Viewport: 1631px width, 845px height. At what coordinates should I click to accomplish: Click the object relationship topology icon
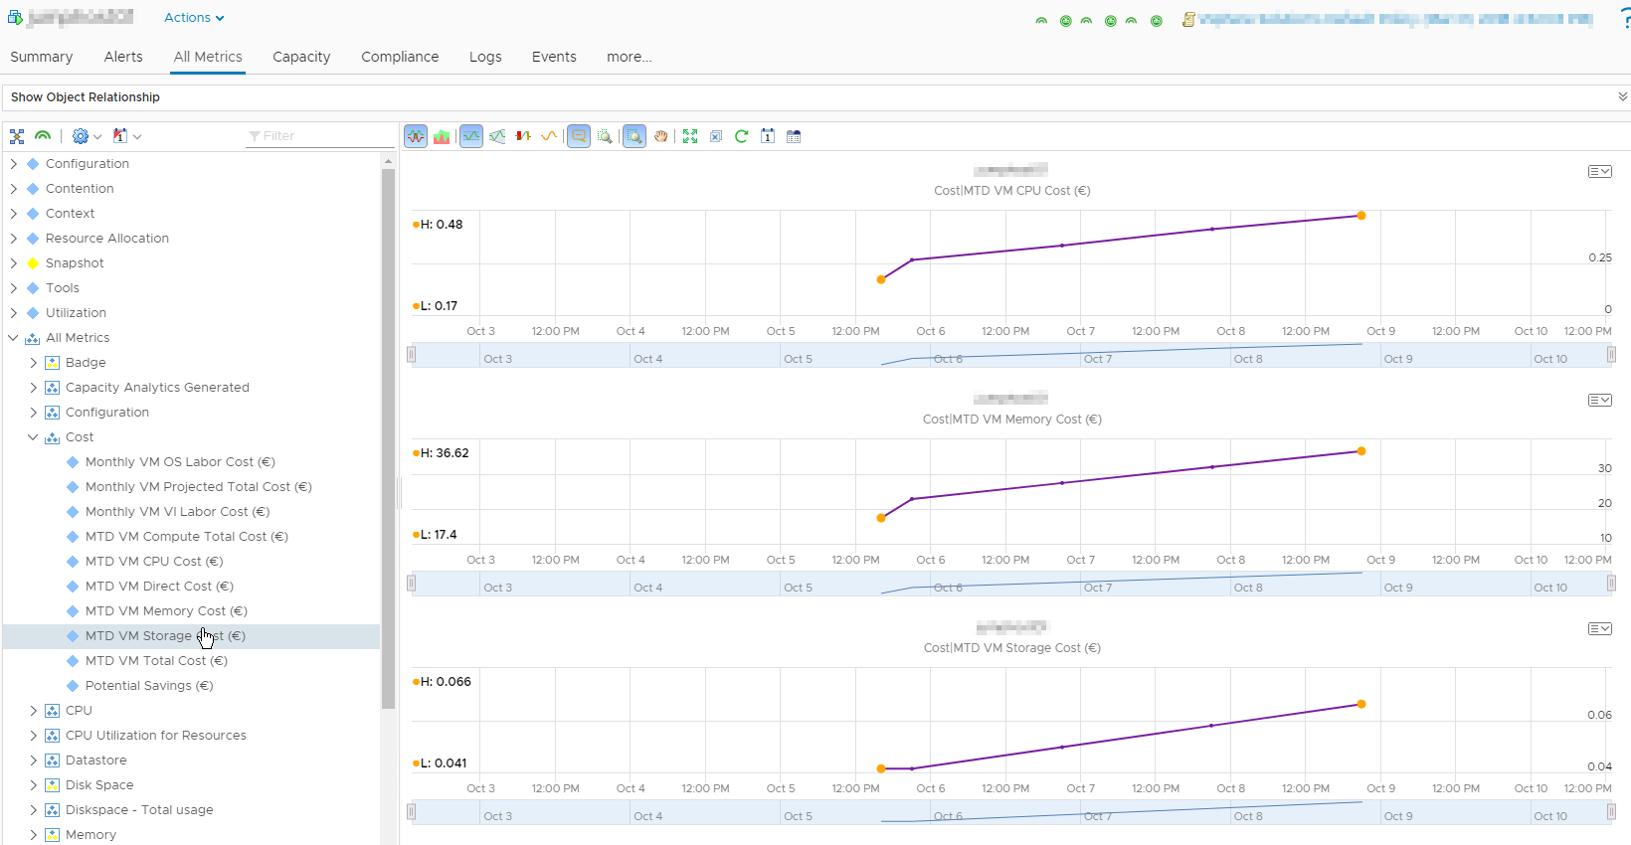[17, 136]
